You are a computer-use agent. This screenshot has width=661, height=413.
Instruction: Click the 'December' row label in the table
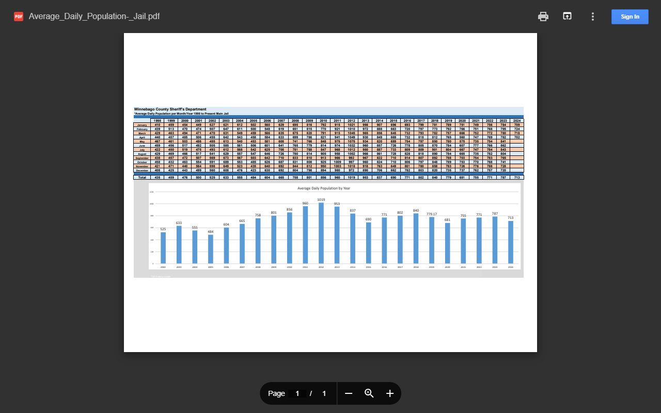pos(142,170)
